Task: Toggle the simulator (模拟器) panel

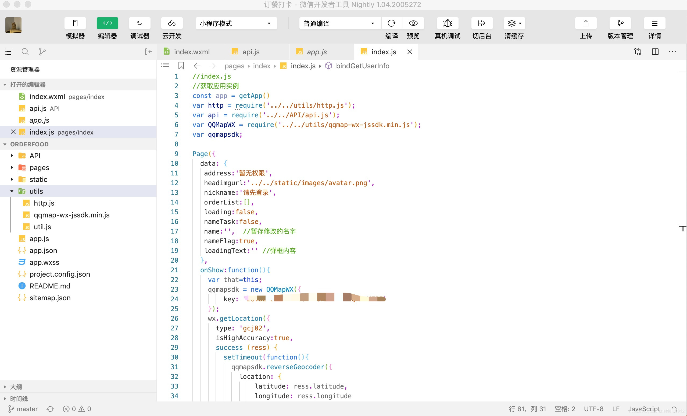Action: point(75,23)
